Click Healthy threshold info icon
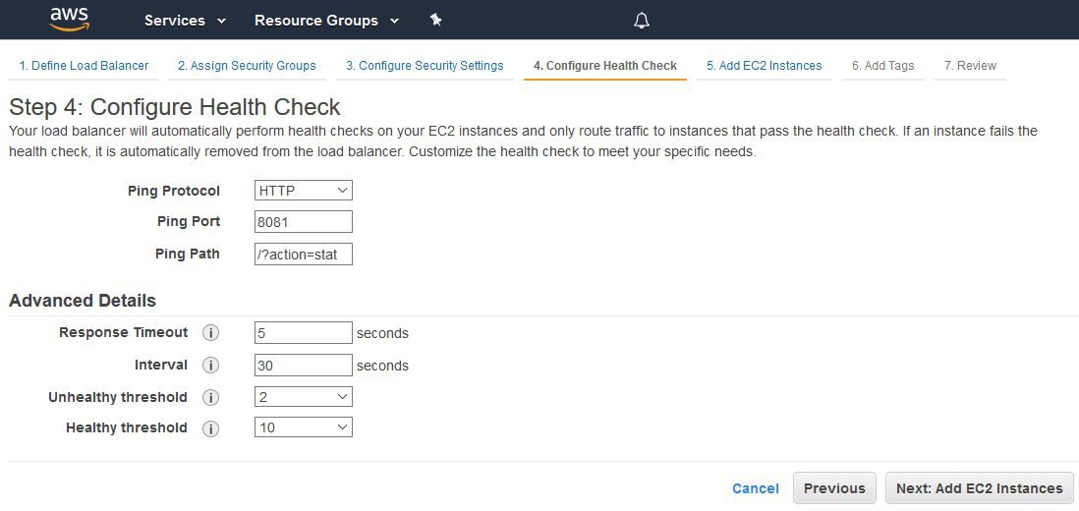Image resolution: width=1079 pixels, height=511 pixels. point(210,428)
